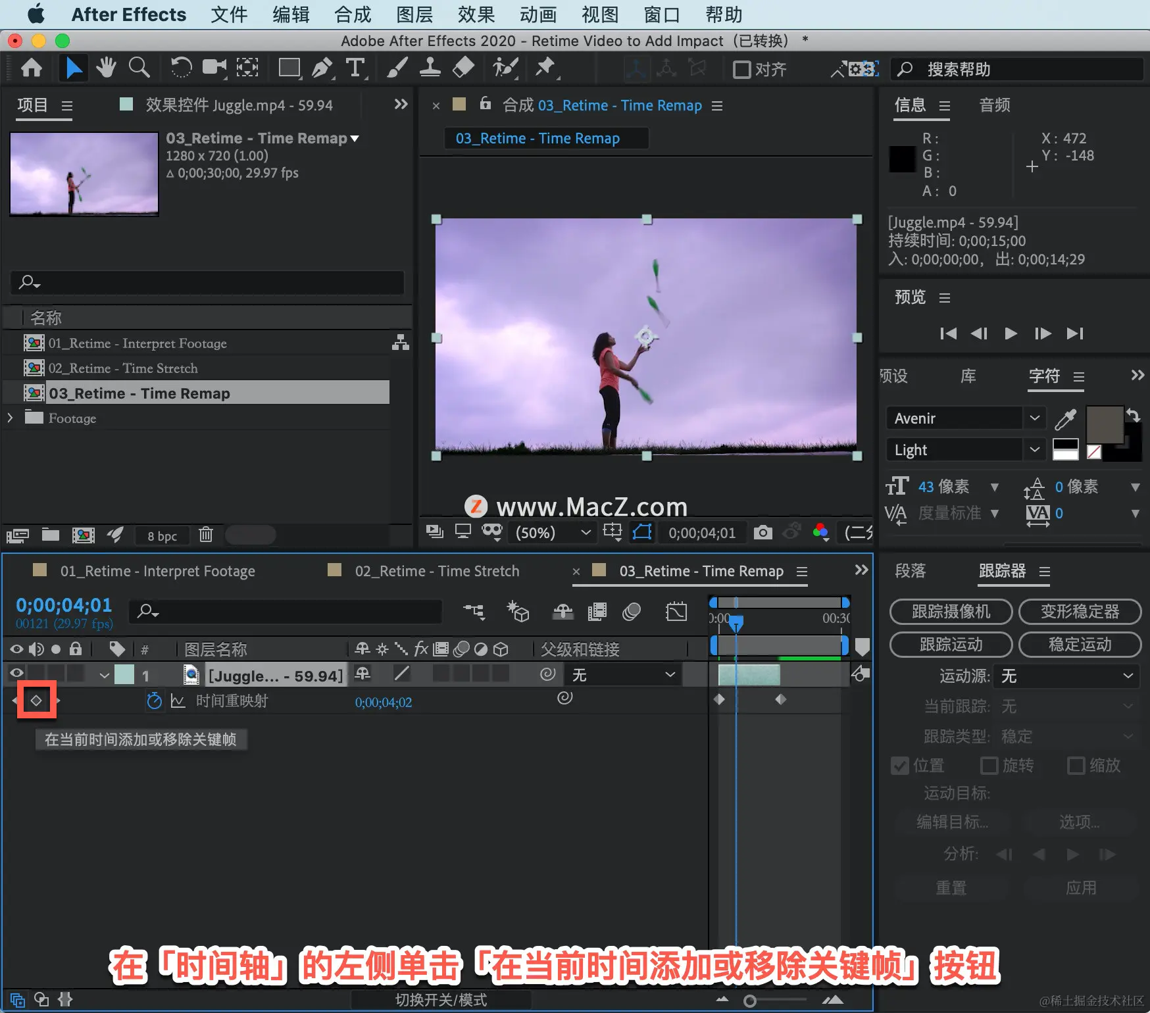The height and width of the screenshot is (1013, 1150).
Task: Enable the 对齐 snapping checkbox
Action: click(742, 69)
